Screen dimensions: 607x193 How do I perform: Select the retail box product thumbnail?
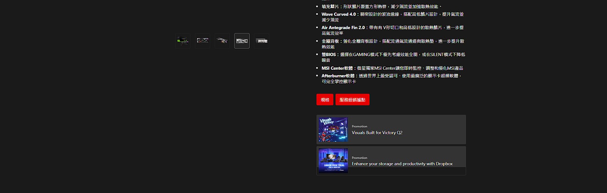182,41
